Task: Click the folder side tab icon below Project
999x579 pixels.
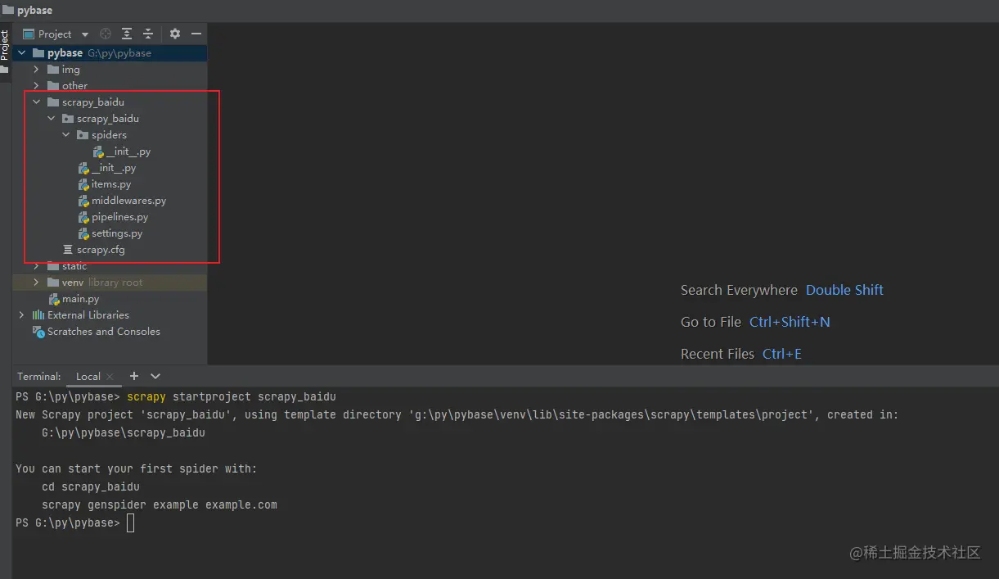Action: point(5,70)
